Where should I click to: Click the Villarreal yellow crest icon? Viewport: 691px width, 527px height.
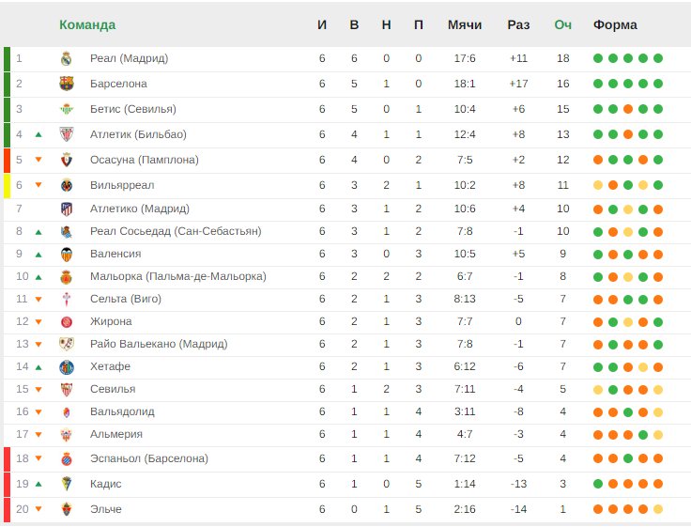(x=66, y=185)
